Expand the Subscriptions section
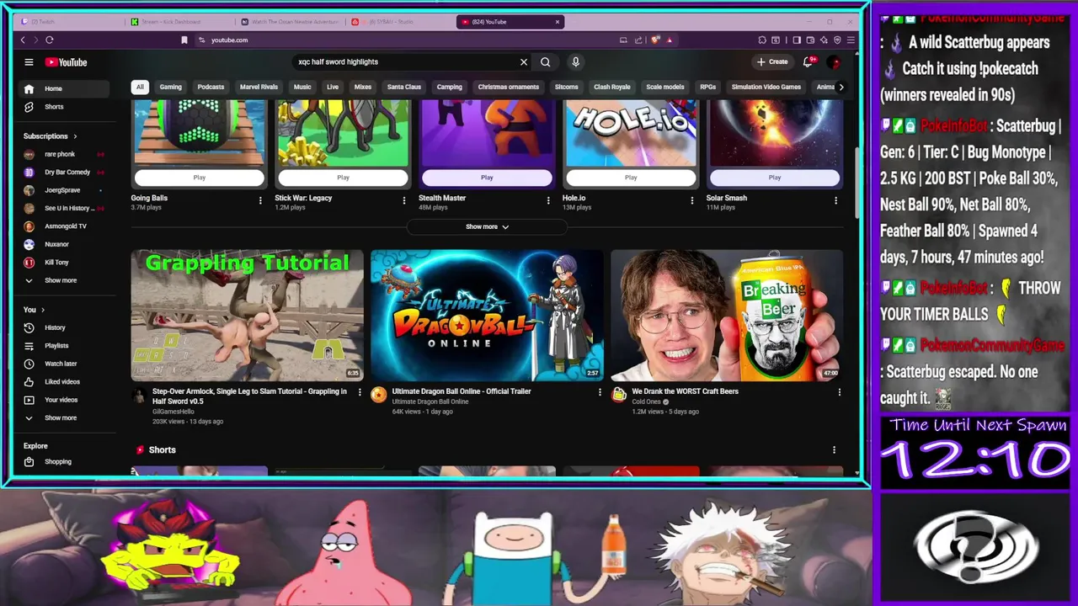 click(x=50, y=136)
